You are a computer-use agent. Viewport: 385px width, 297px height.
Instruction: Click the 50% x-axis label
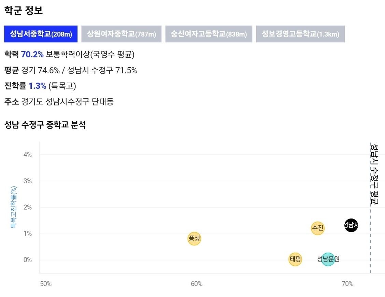click(x=46, y=284)
